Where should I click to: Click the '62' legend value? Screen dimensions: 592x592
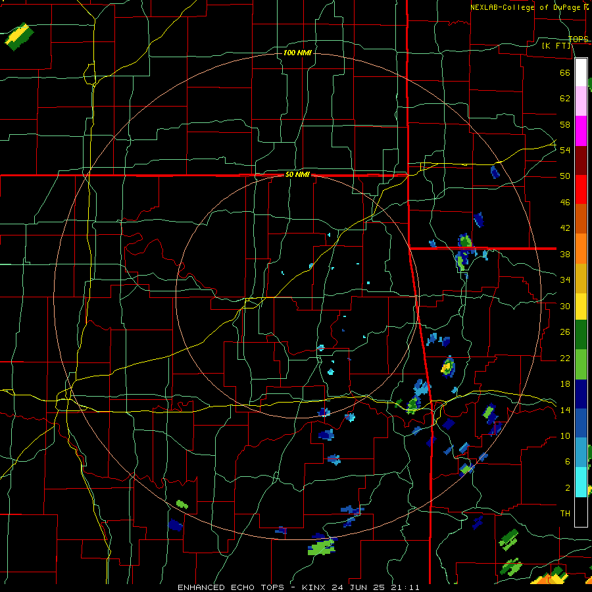point(565,99)
